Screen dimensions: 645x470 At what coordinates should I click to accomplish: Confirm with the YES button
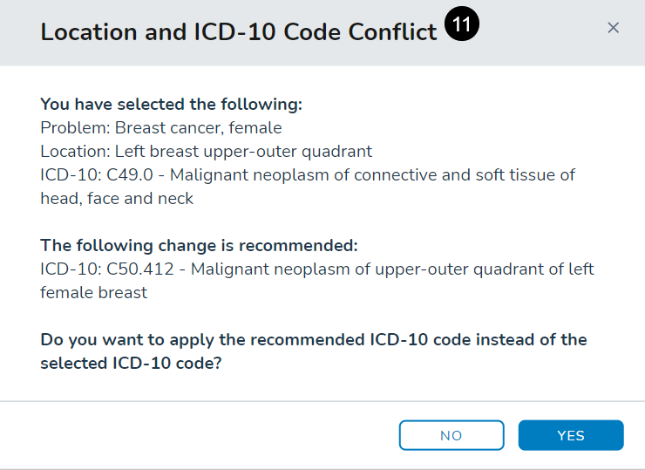tap(571, 435)
